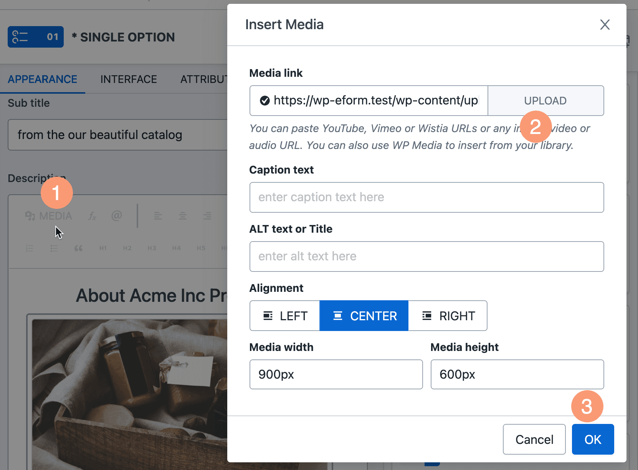This screenshot has width=638, height=470.
Task: Click the MEDIA insert toolbar button
Action: pyautogui.click(x=48, y=216)
